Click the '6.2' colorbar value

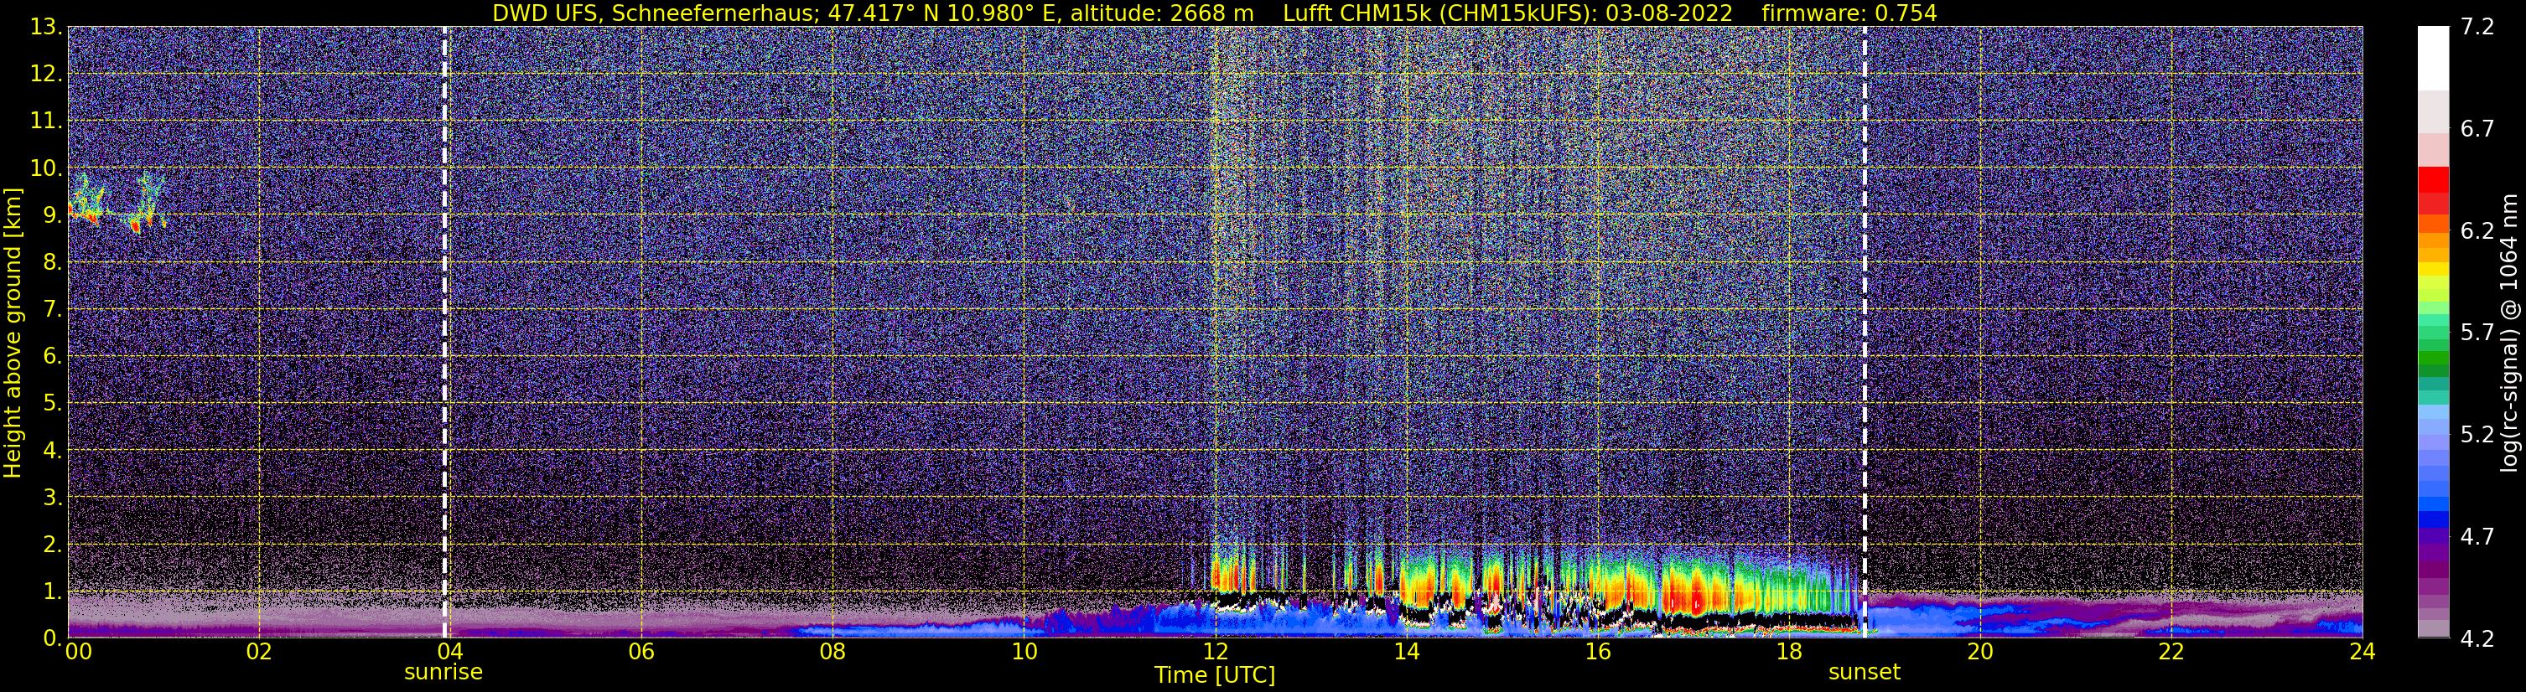click(2477, 230)
